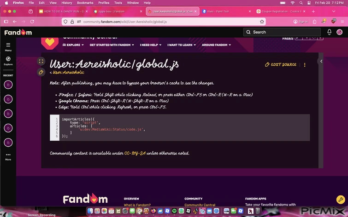Click the Edit Source button
The height and width of the screenshot is (217, 348).
(x=281, y=64)
